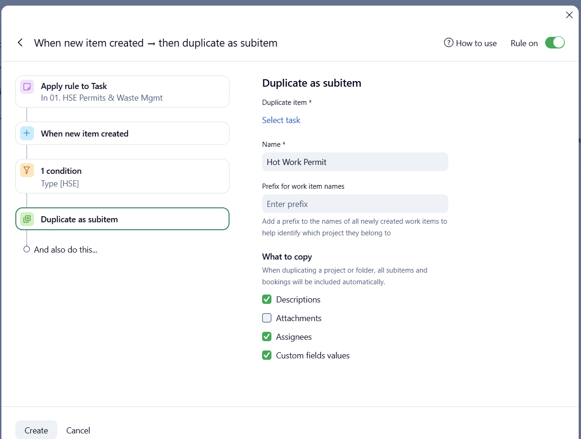This screenshot has height=439, width=581.
Task: Click the back arrow icon
Action: click(x=20, y=43)
